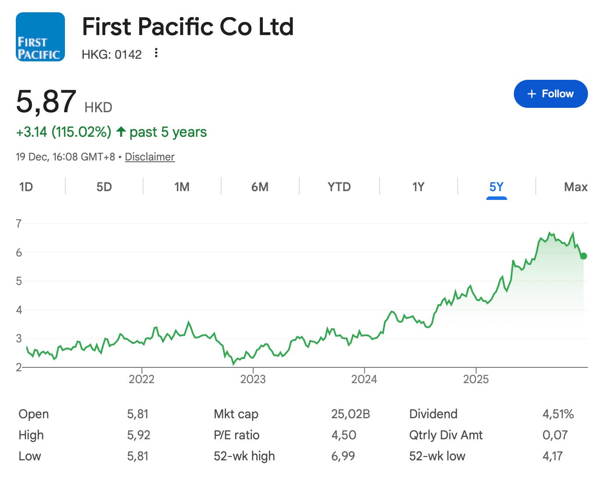595x484 pixels.
Task: Click the HKG: 0142 ticker label
Action: tap(112, 54)
